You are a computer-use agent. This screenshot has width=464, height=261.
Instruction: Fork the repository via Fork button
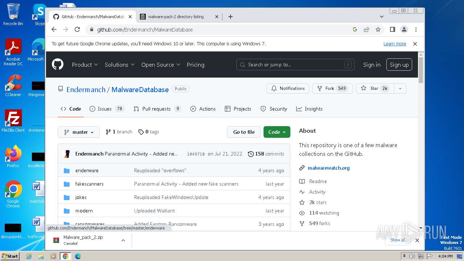332,88
